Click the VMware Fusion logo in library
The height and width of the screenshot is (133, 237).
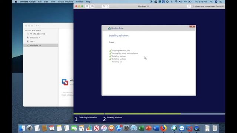[65, 82]
